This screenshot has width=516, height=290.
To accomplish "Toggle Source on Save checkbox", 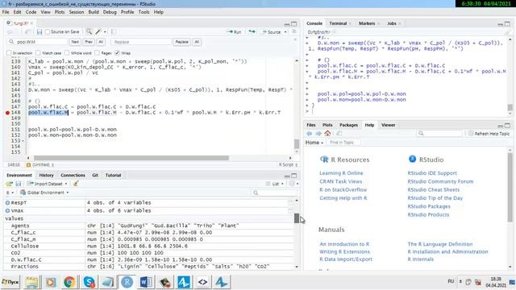I will tap(48, 32).
